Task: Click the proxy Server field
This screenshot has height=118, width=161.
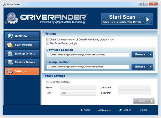Action: [x=78, y=87]
